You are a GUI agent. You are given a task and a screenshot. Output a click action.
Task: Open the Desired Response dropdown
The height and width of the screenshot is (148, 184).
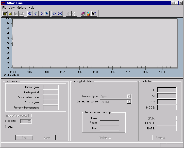(x=129, y=102)
